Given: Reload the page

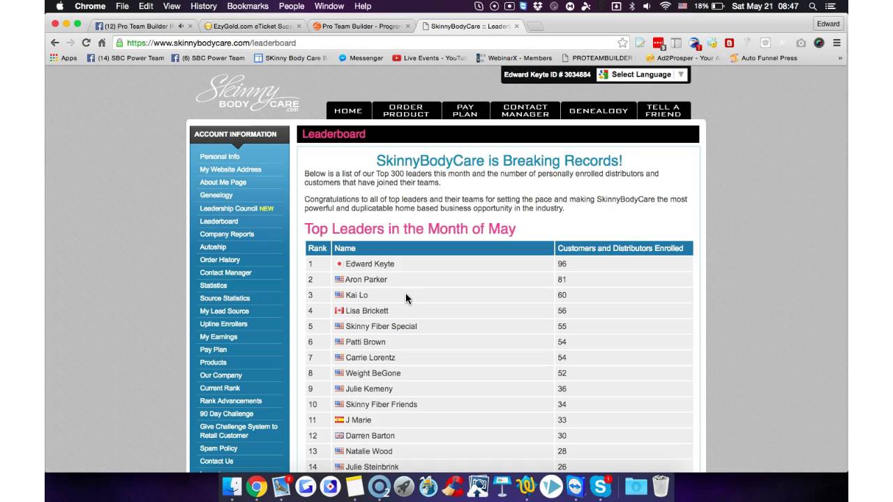Looking at the screenshot, I should [x=87, y=43].
